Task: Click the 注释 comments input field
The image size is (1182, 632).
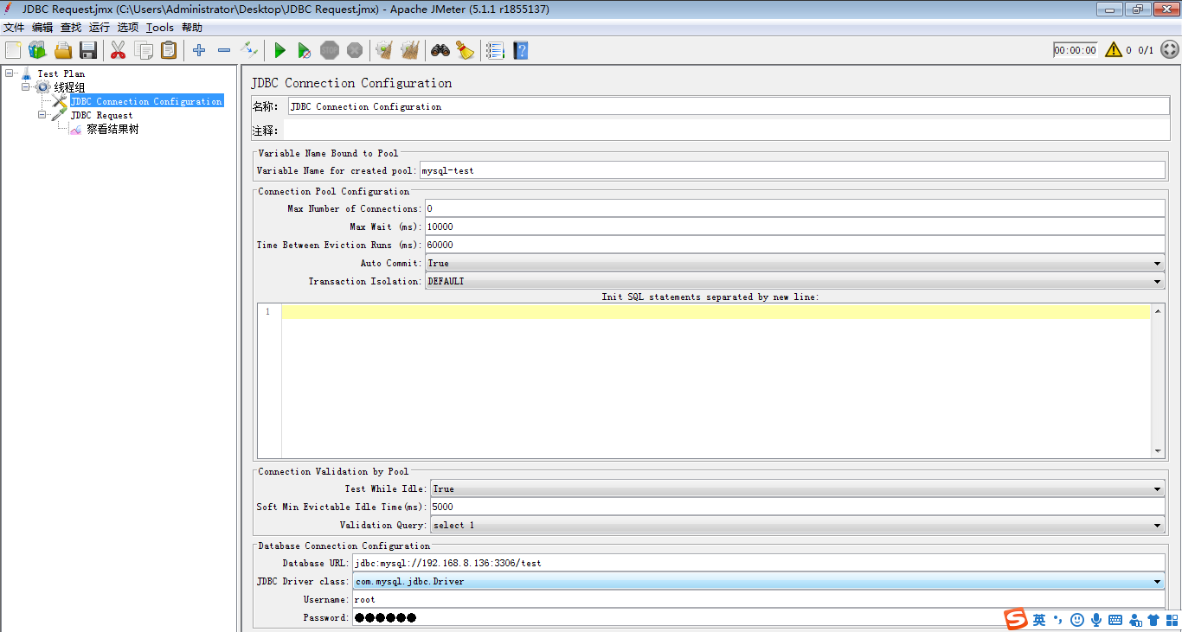Action: [726, 131]
